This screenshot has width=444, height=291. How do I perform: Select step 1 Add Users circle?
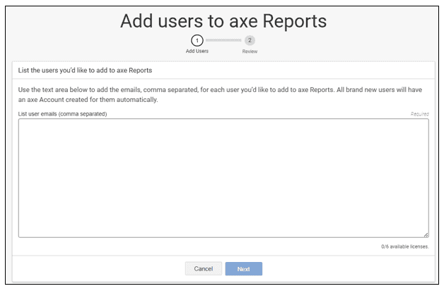(197, 40)
